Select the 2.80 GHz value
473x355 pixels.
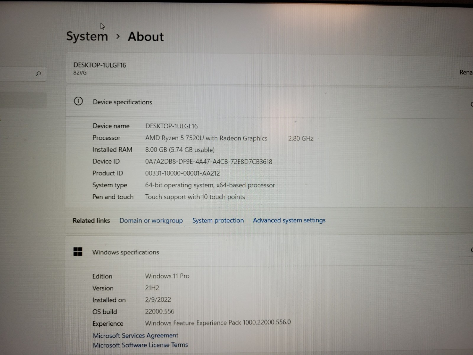click(x=301, y=138)
